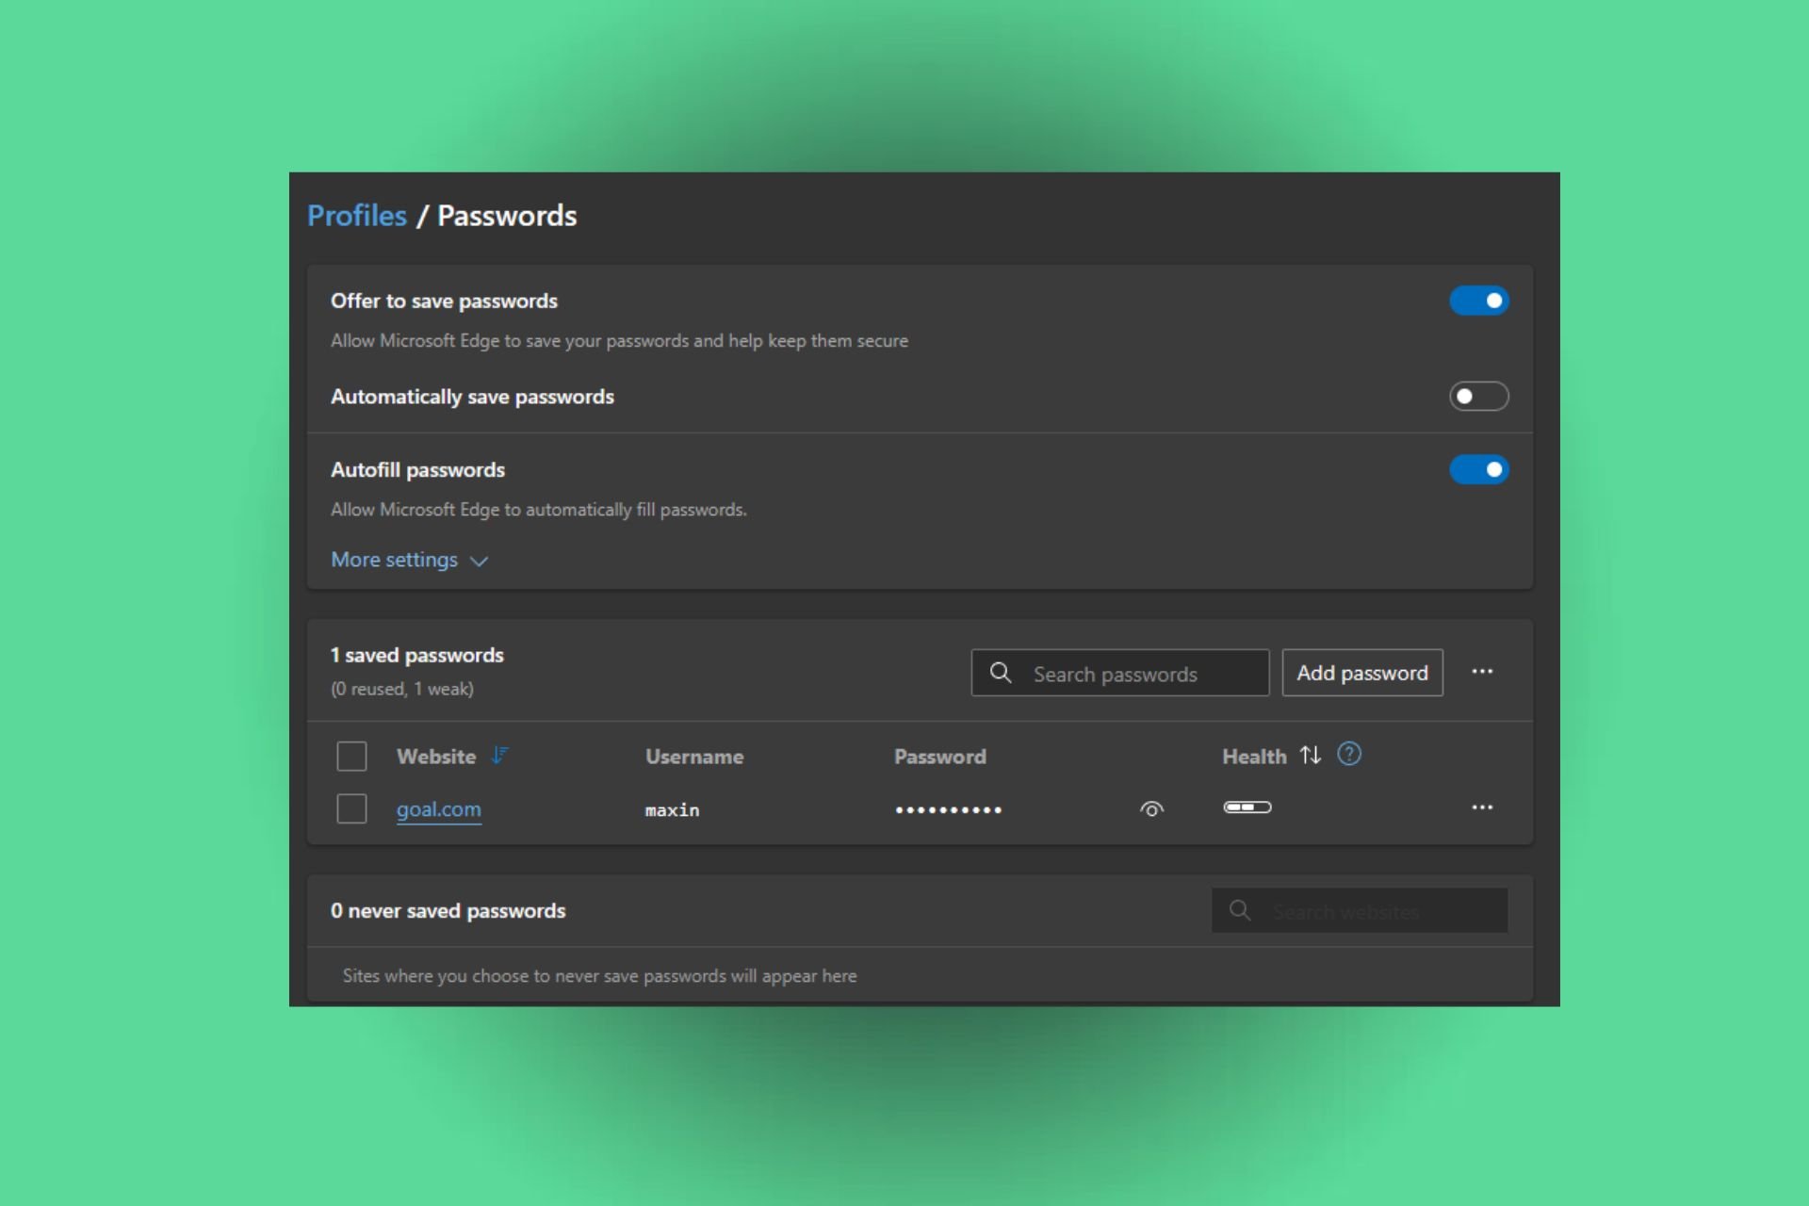Click the '0 never saved passwords' heading
1809x1206 pixels.
(448, 911)
